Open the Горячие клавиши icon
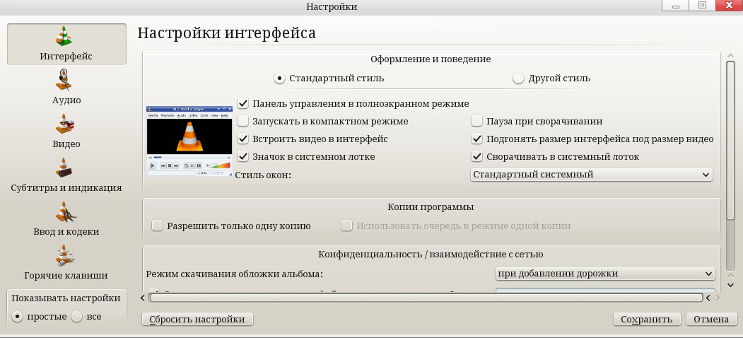The image size is (743, 338). (x=64, y=255)
